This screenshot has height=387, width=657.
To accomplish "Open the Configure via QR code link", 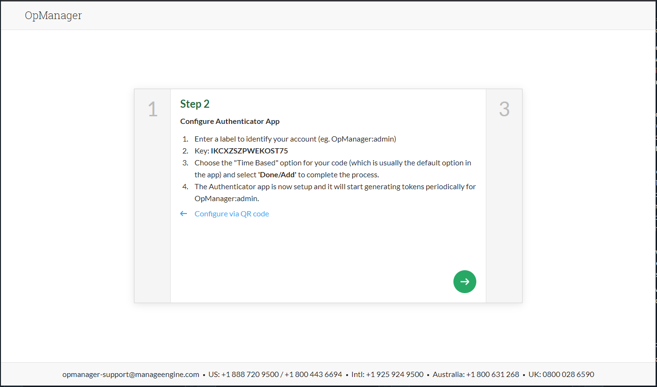I will pyautogui.click(x=232, y=214).
